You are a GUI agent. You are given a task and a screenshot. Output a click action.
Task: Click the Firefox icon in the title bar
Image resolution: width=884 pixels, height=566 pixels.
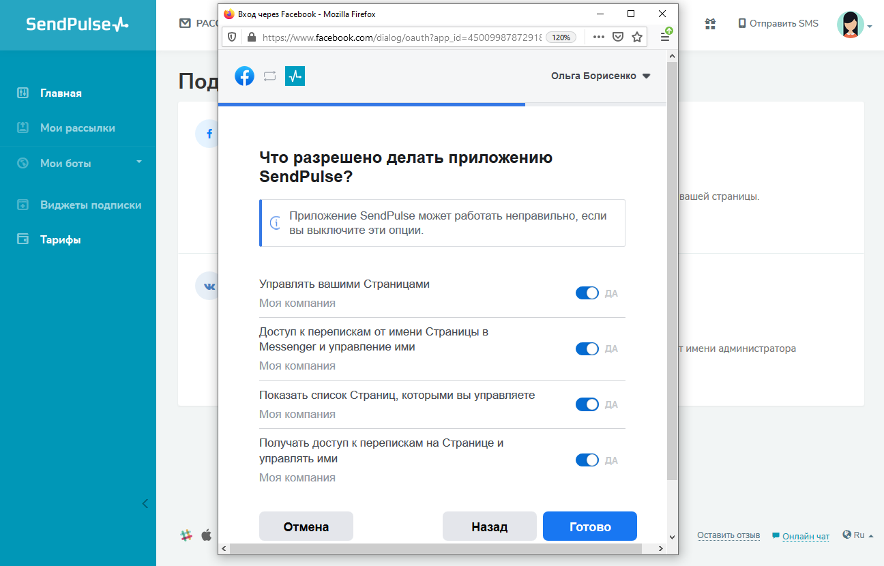click(x=229, y=14)
